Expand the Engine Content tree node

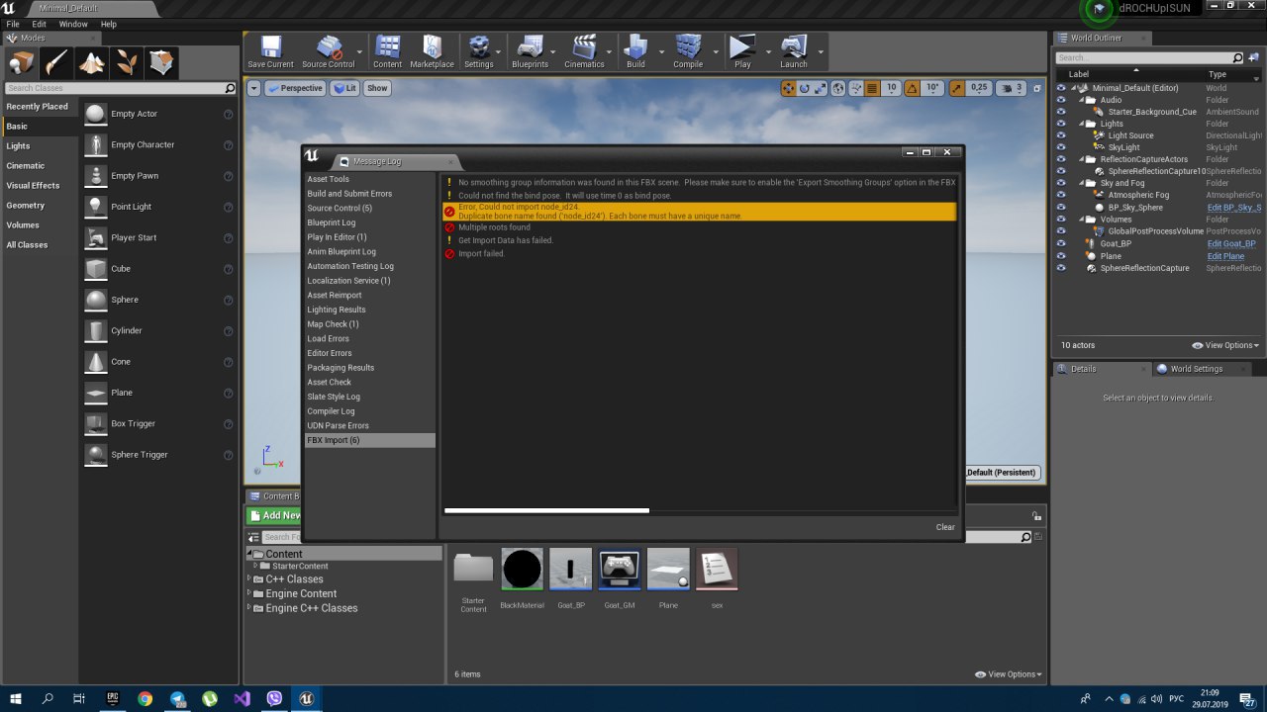coord(249,593)
